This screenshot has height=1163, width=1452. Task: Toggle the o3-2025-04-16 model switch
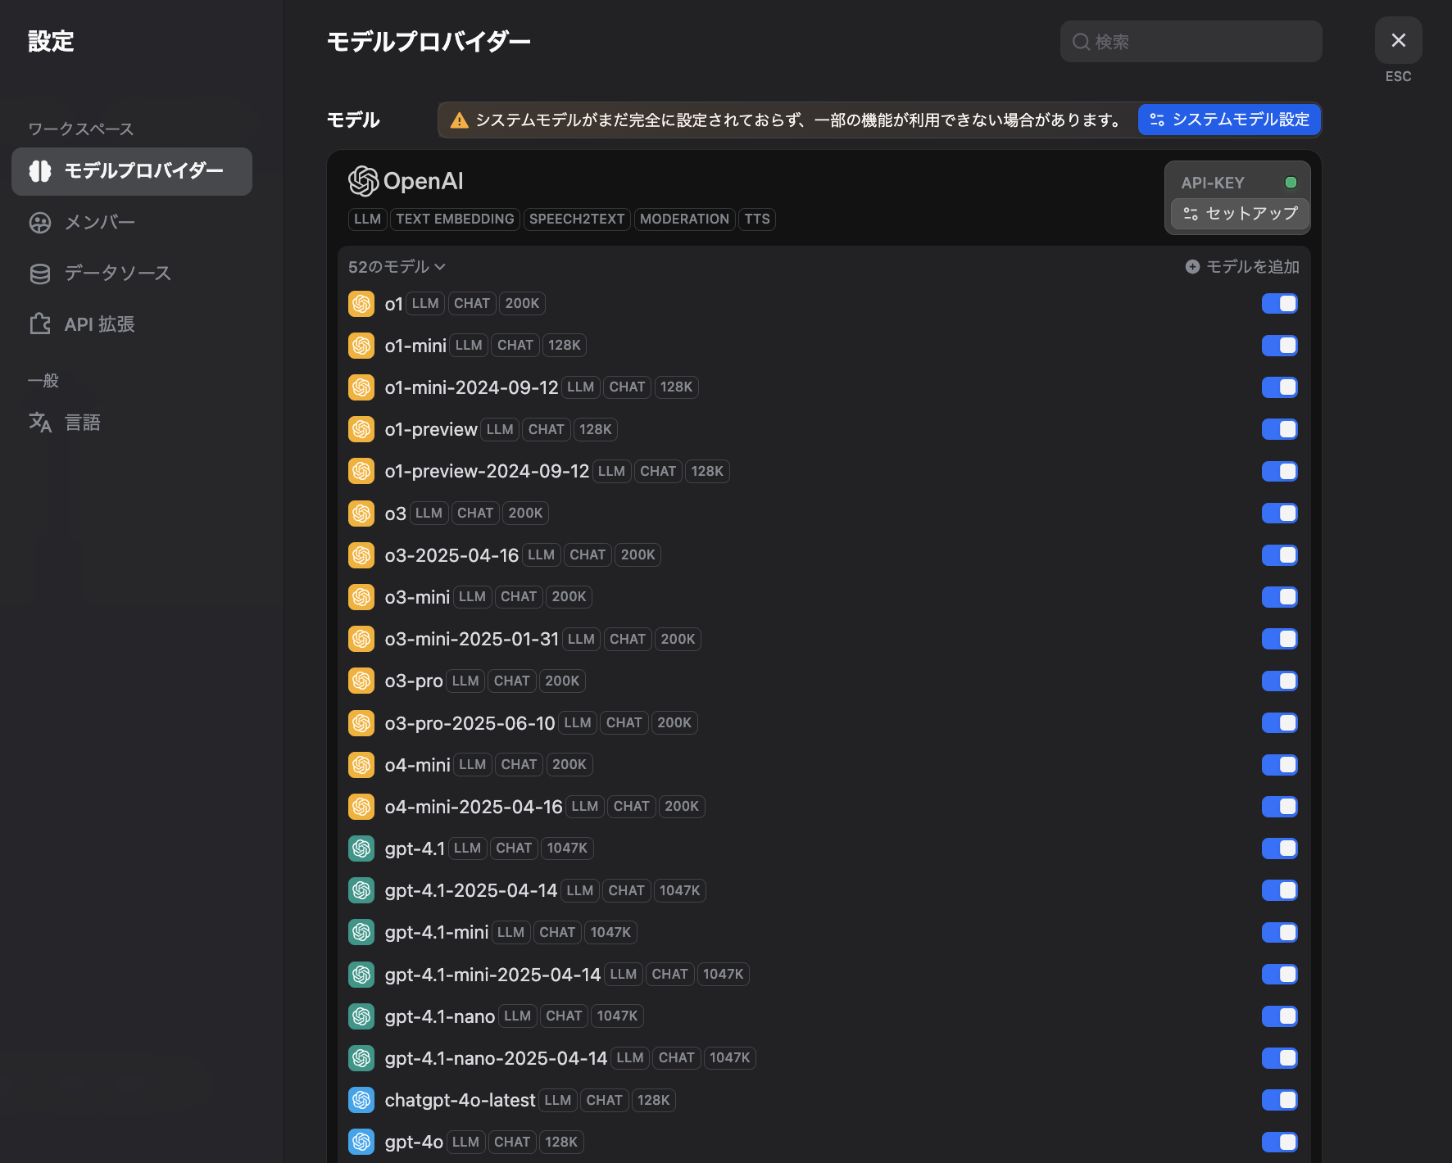[1280, 555]
